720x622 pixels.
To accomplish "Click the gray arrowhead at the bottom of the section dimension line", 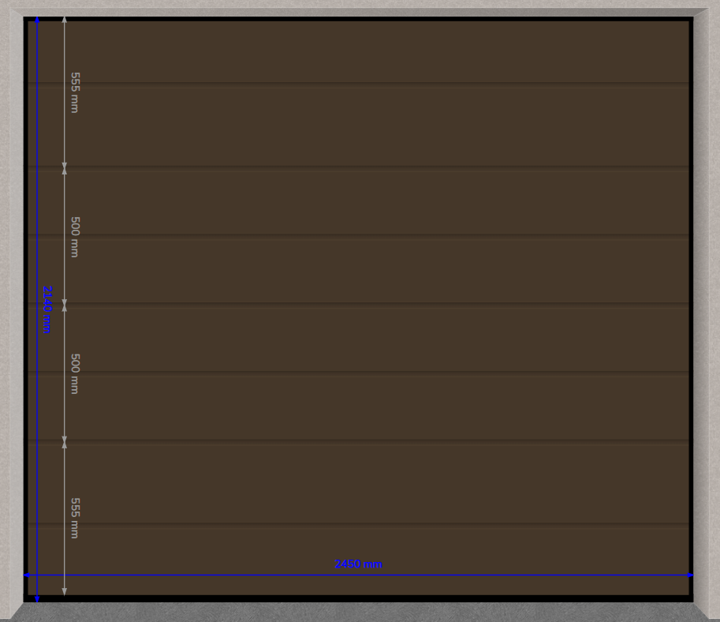I will (x=65, y=591).
